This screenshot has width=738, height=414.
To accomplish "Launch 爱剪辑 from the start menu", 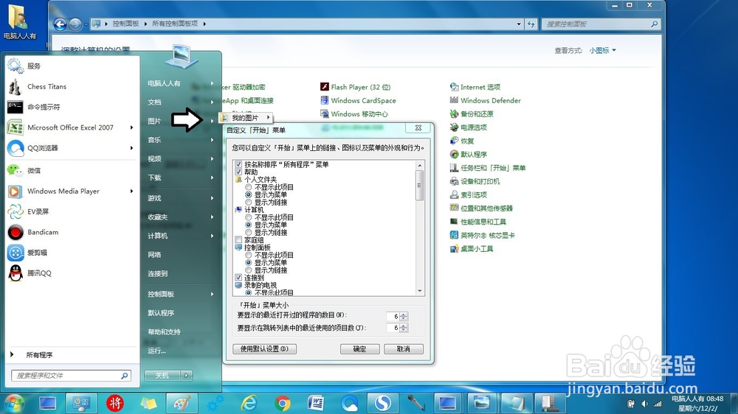I will (37, 253).
